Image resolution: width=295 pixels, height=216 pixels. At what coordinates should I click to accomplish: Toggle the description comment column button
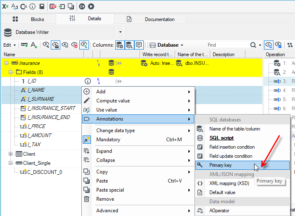coord(139,45)
